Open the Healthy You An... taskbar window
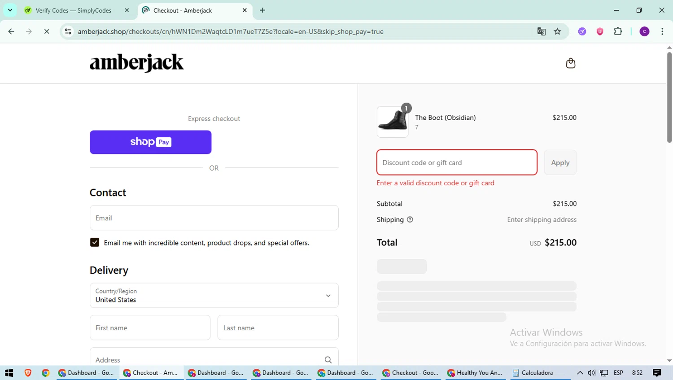The width and height of the screenshot is (673, 380). (477, 373)
